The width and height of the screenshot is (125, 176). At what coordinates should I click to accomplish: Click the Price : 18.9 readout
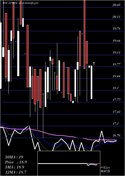(16, 162)
